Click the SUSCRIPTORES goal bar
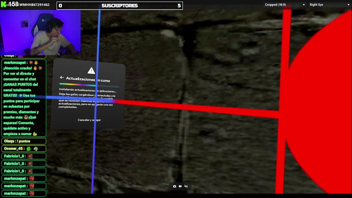352x198 pixels. [x=120, y=5]
